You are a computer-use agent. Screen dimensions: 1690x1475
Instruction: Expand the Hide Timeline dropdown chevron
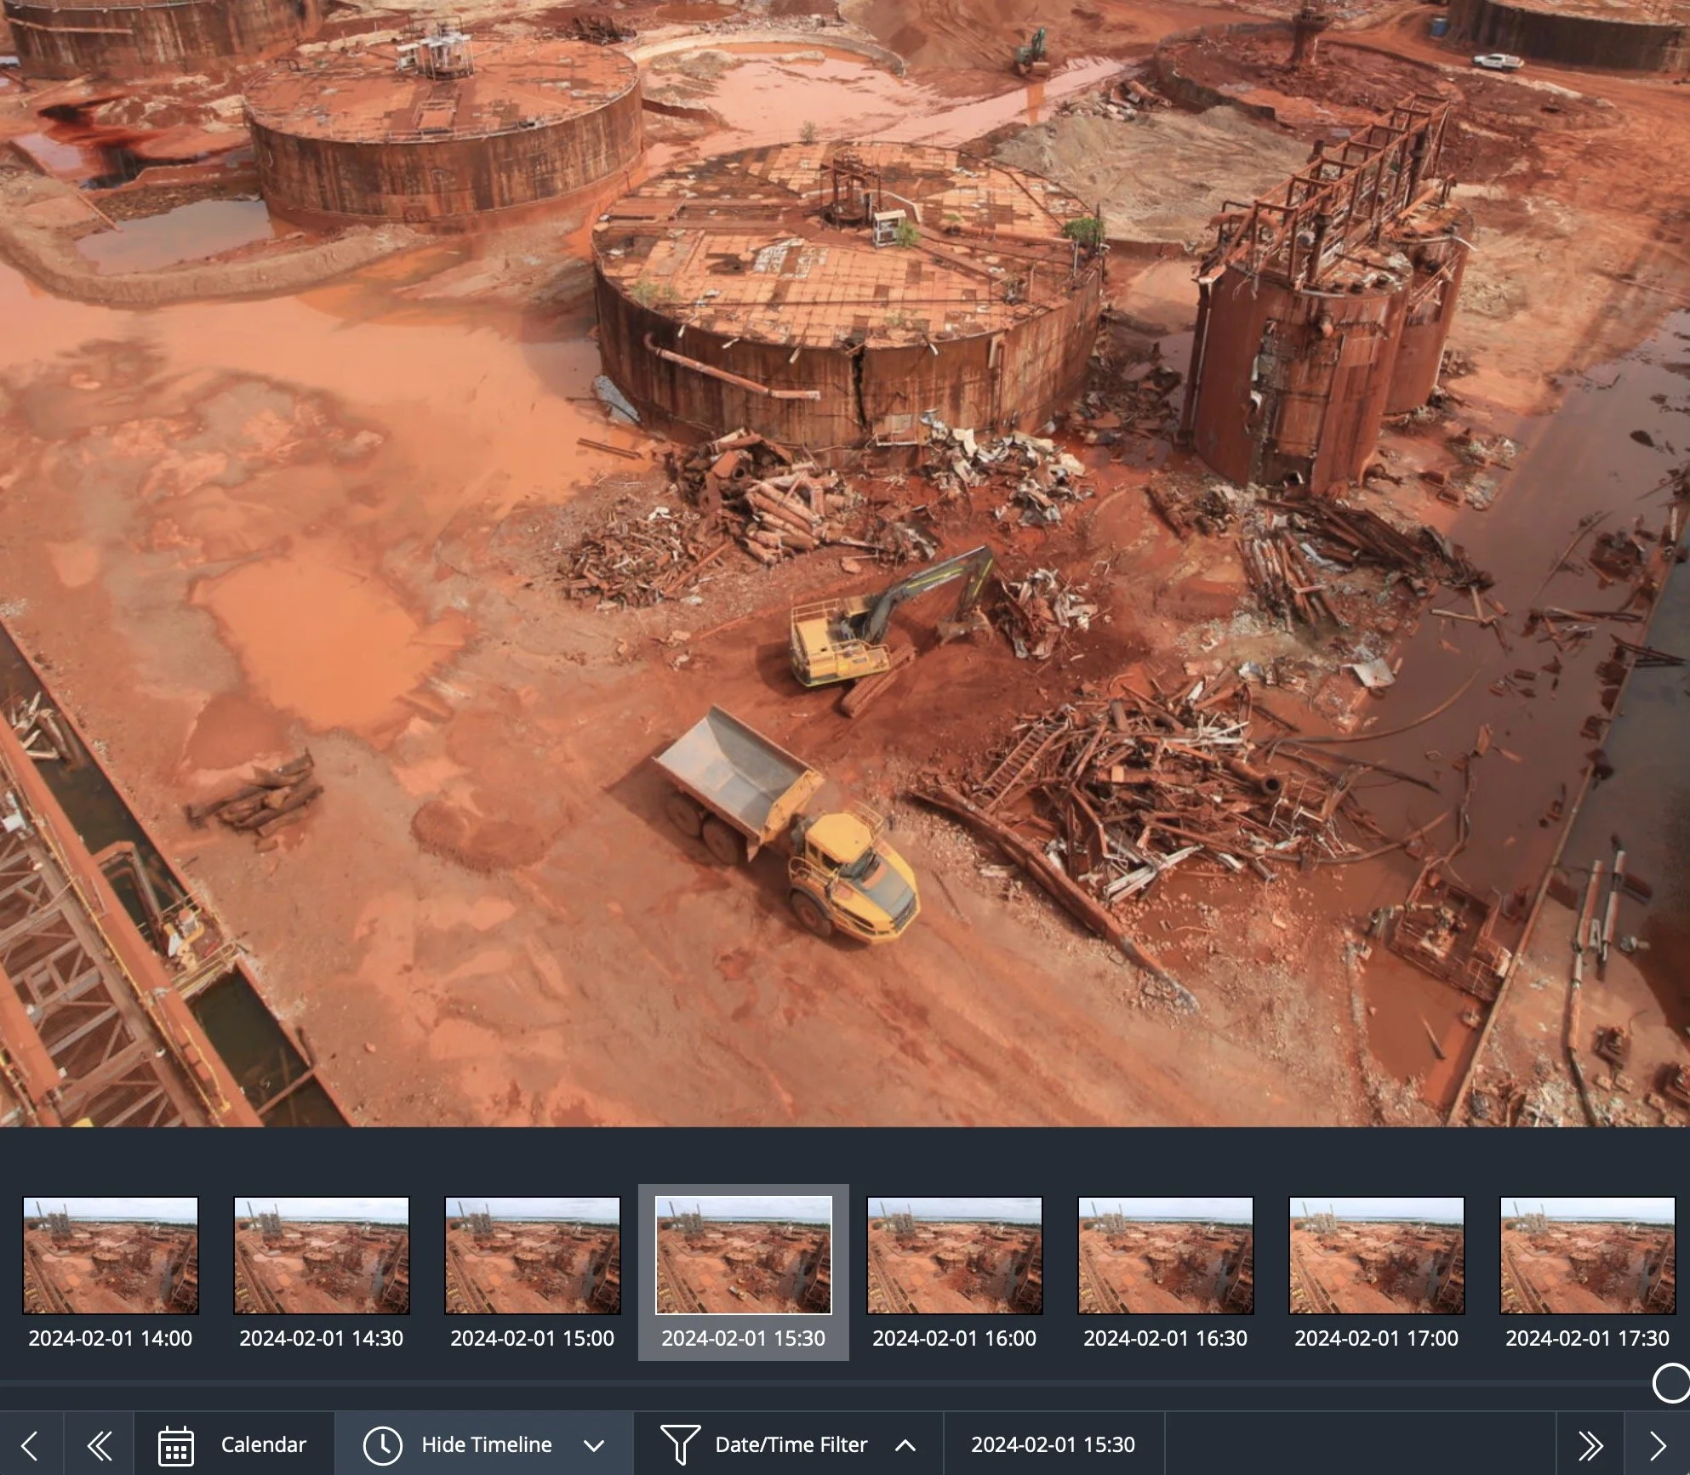pyautogui.click(x=594, y=1444)
